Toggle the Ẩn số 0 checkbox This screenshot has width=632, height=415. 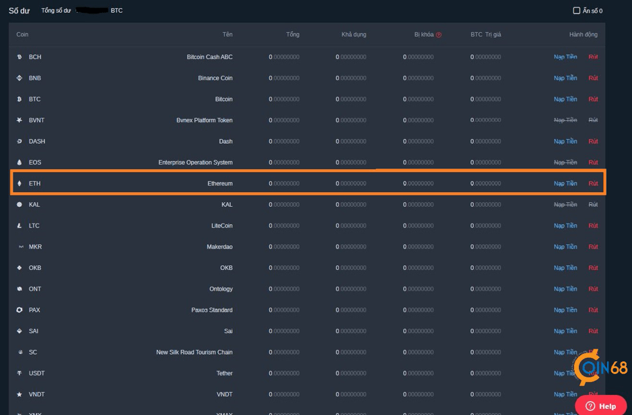point(576,11)
